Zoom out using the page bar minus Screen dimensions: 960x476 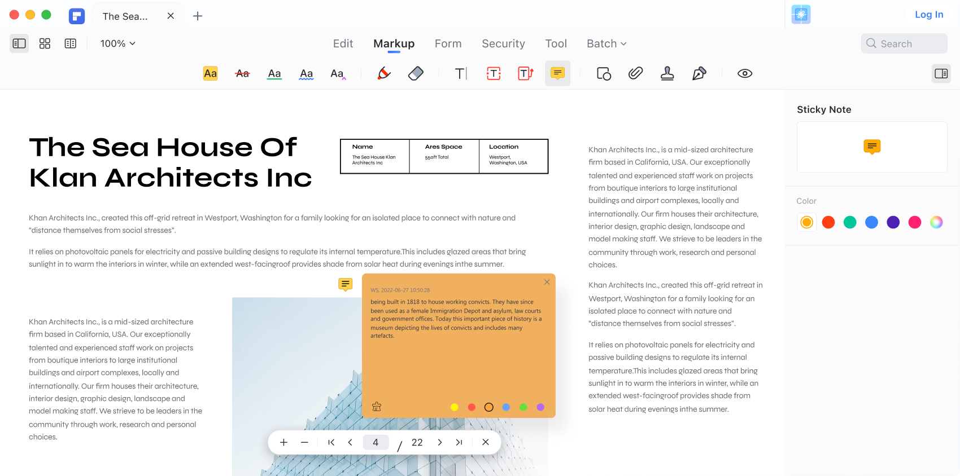pos(304,443)
